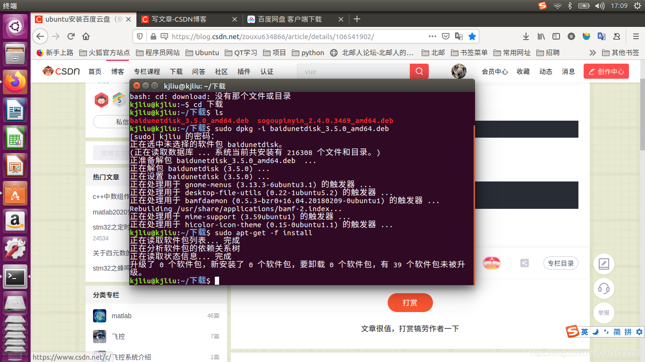This screenshot has width=645, height=362.
Task: Open the QT学习 bookmark folder
Action: click(241, 53)
